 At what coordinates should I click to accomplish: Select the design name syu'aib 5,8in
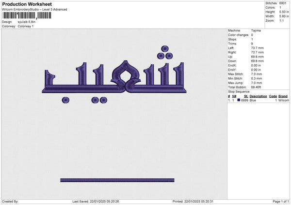[27, 22]
